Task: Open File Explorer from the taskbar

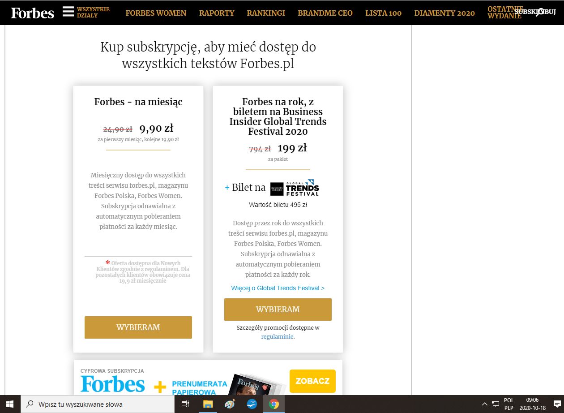Action: [x=208, y=404]
